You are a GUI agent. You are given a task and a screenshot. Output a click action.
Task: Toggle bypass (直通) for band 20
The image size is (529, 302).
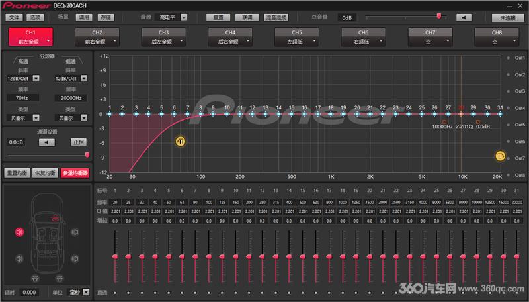[x=370, y=293]
